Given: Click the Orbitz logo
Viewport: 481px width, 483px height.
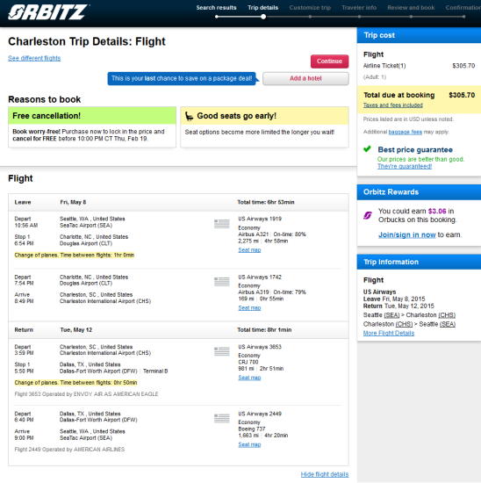Looking at the screenshot, I should (49, 12).
